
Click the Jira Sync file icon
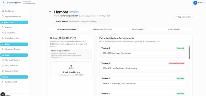point(3,27)
